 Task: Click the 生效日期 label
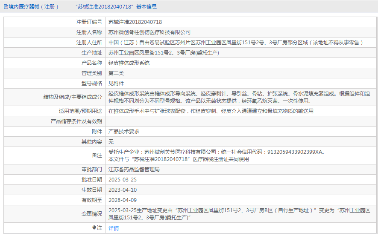pos(92,190)
